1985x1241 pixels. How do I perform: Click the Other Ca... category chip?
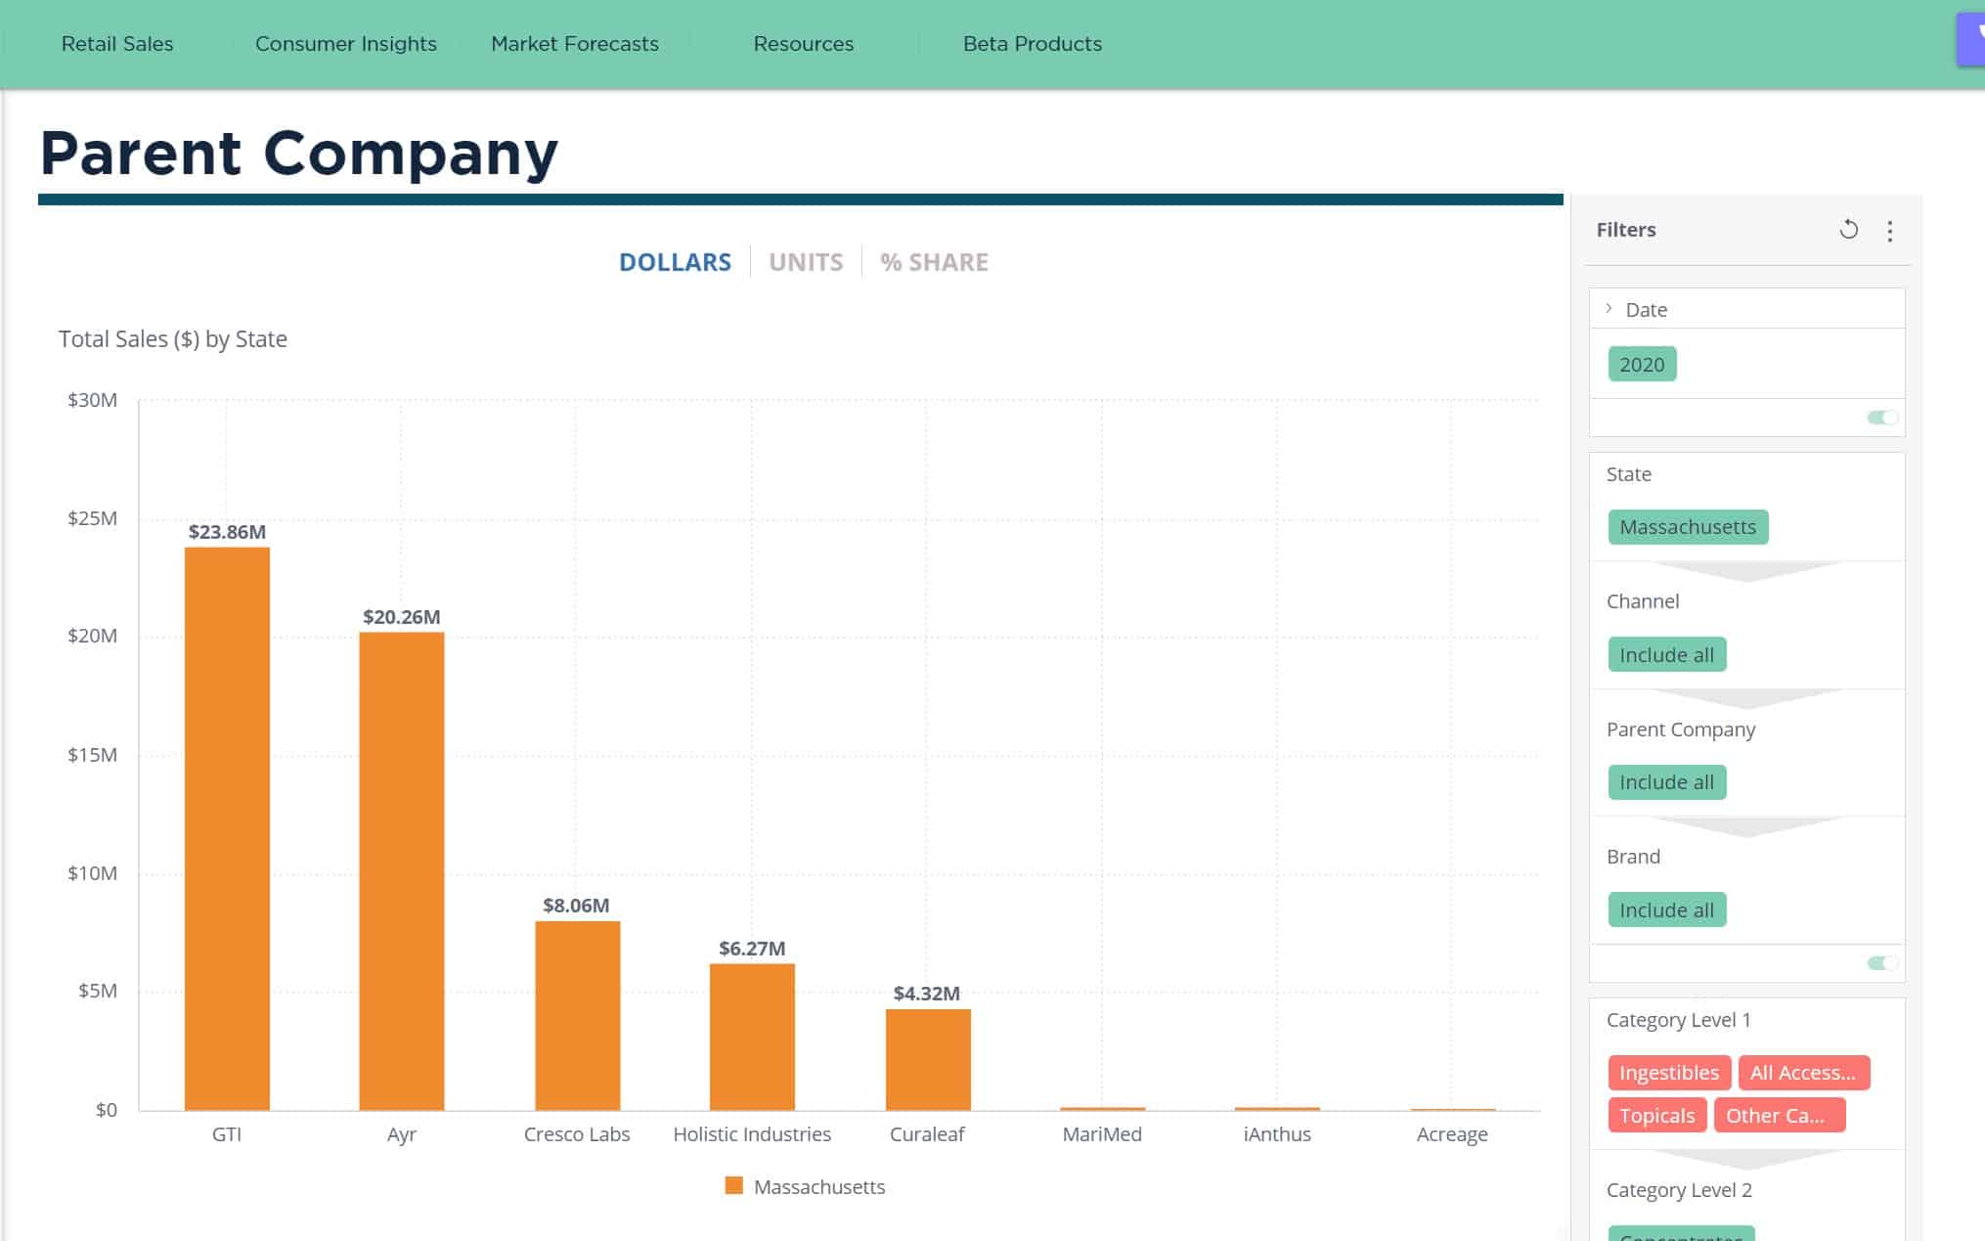coord(1779,1115)
